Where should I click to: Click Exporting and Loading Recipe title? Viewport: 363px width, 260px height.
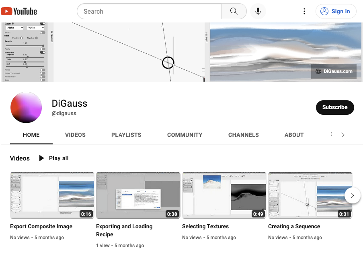pos(124,230)
